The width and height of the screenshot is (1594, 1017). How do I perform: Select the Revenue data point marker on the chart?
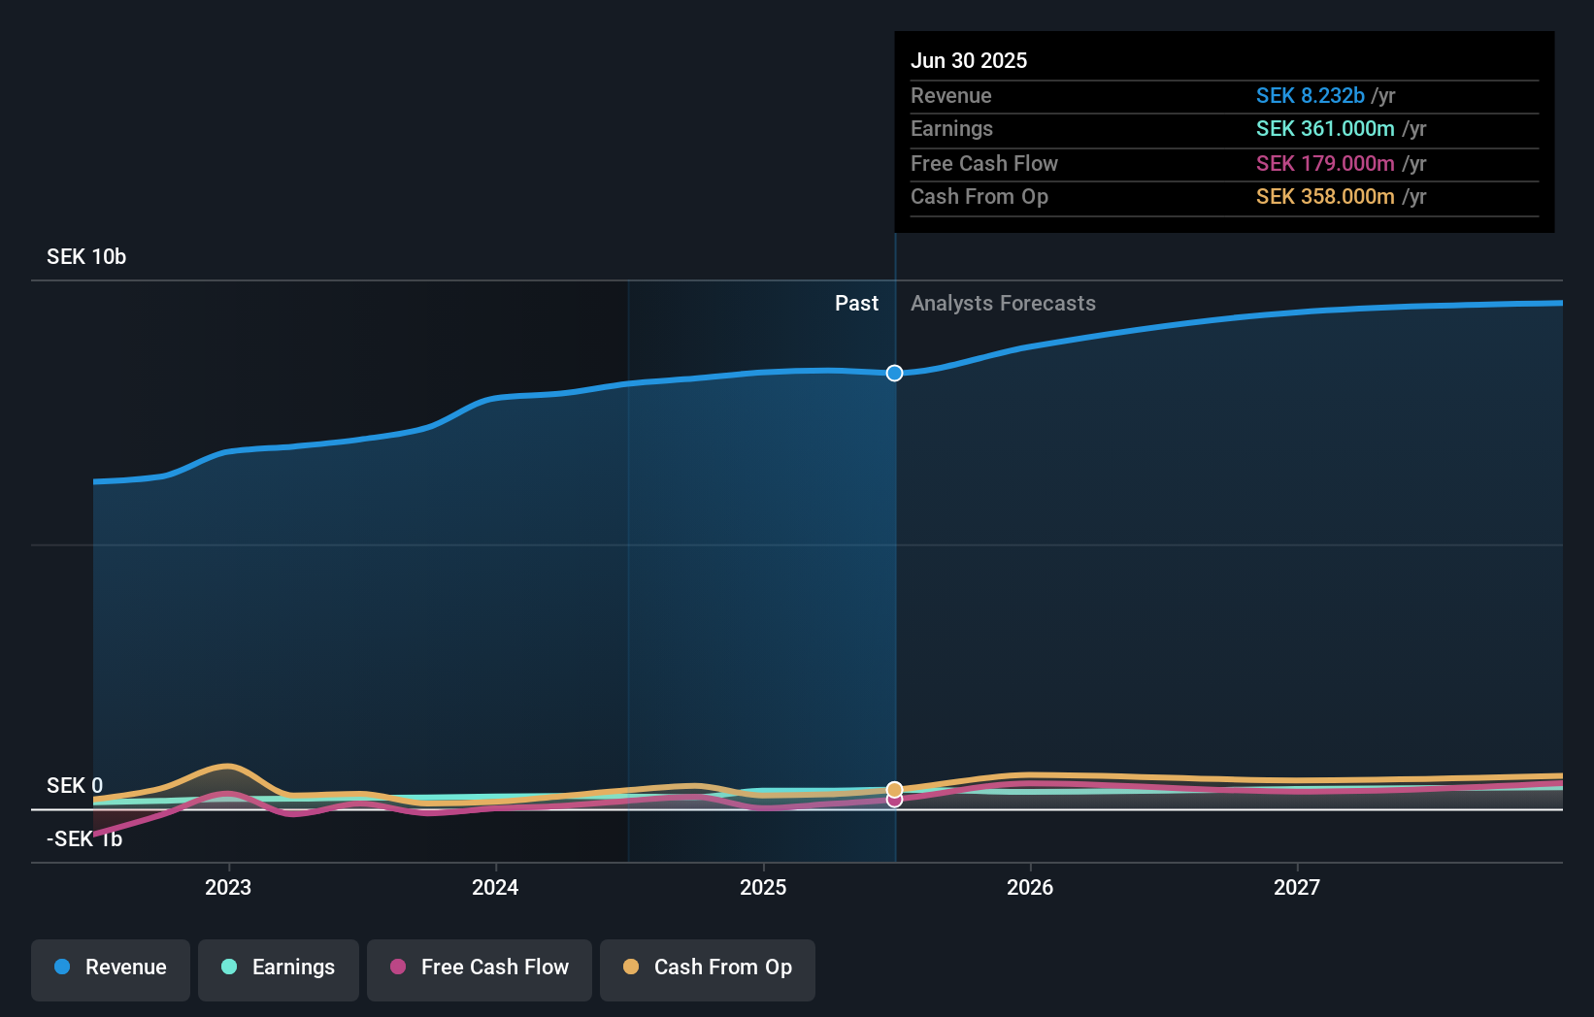click(894, 373)
